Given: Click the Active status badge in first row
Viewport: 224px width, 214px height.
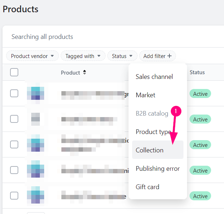Looking at the screenshot, I should [200, 94].
